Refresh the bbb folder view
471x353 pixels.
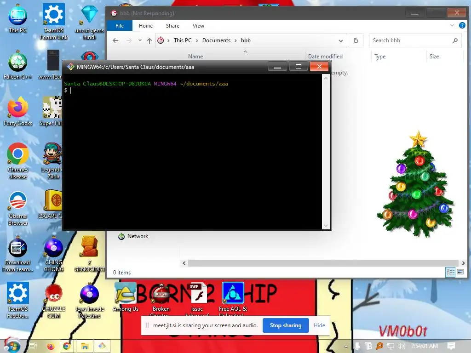coord(356,40)
